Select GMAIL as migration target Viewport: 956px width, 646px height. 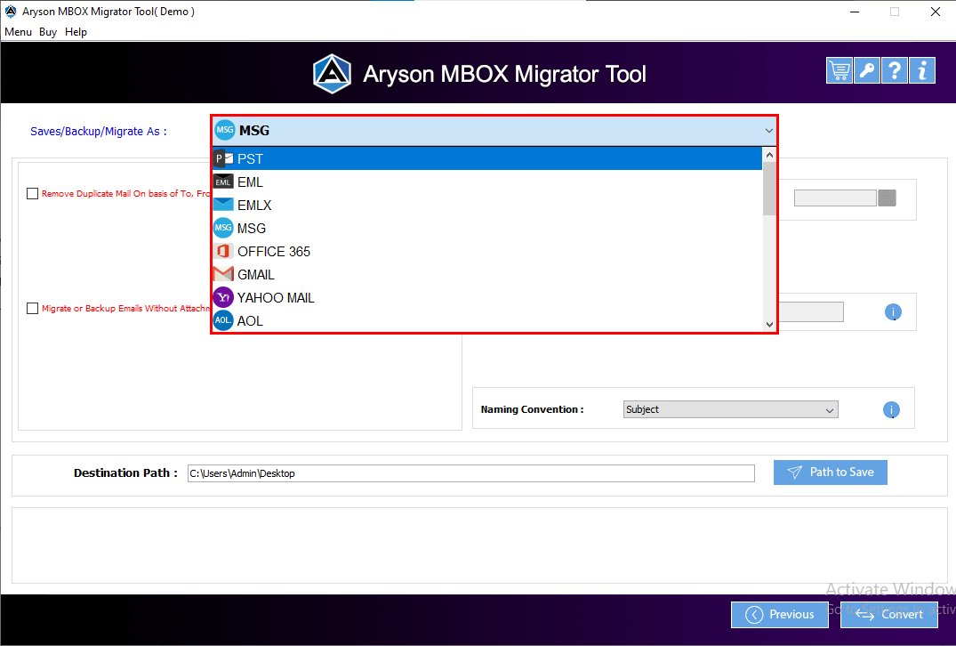[487, 274]
